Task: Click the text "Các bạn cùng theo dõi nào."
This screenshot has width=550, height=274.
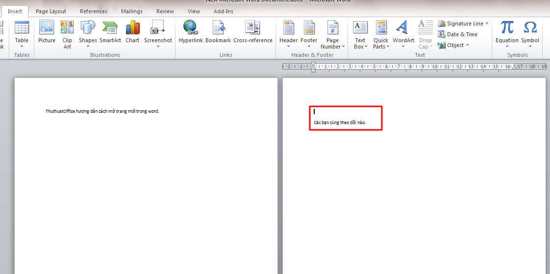Action: point(340,122)
